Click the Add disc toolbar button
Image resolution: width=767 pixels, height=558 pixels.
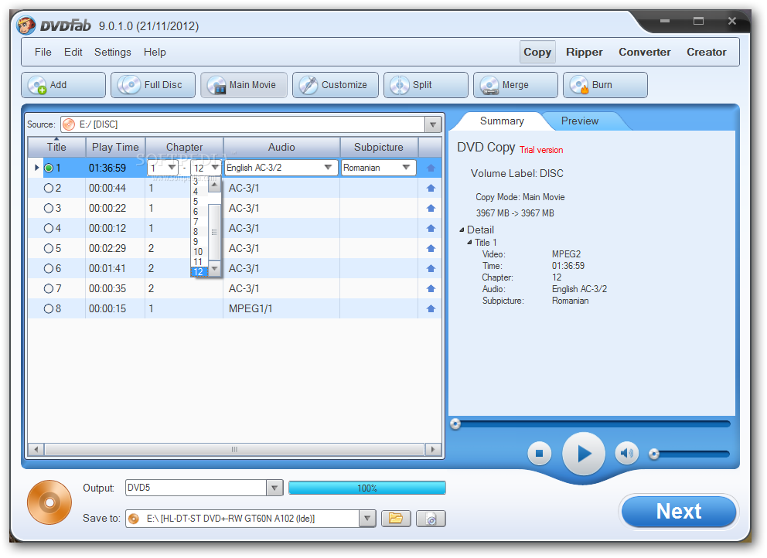(63, 85)
